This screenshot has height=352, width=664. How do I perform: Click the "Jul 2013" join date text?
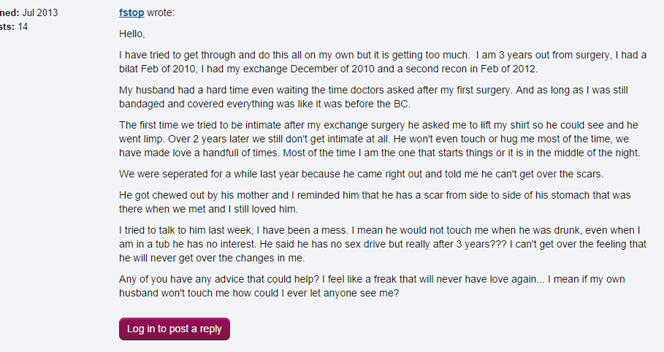40,13
